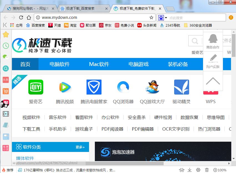Open the 腾讯视频 app icon

tap(65, 87)
